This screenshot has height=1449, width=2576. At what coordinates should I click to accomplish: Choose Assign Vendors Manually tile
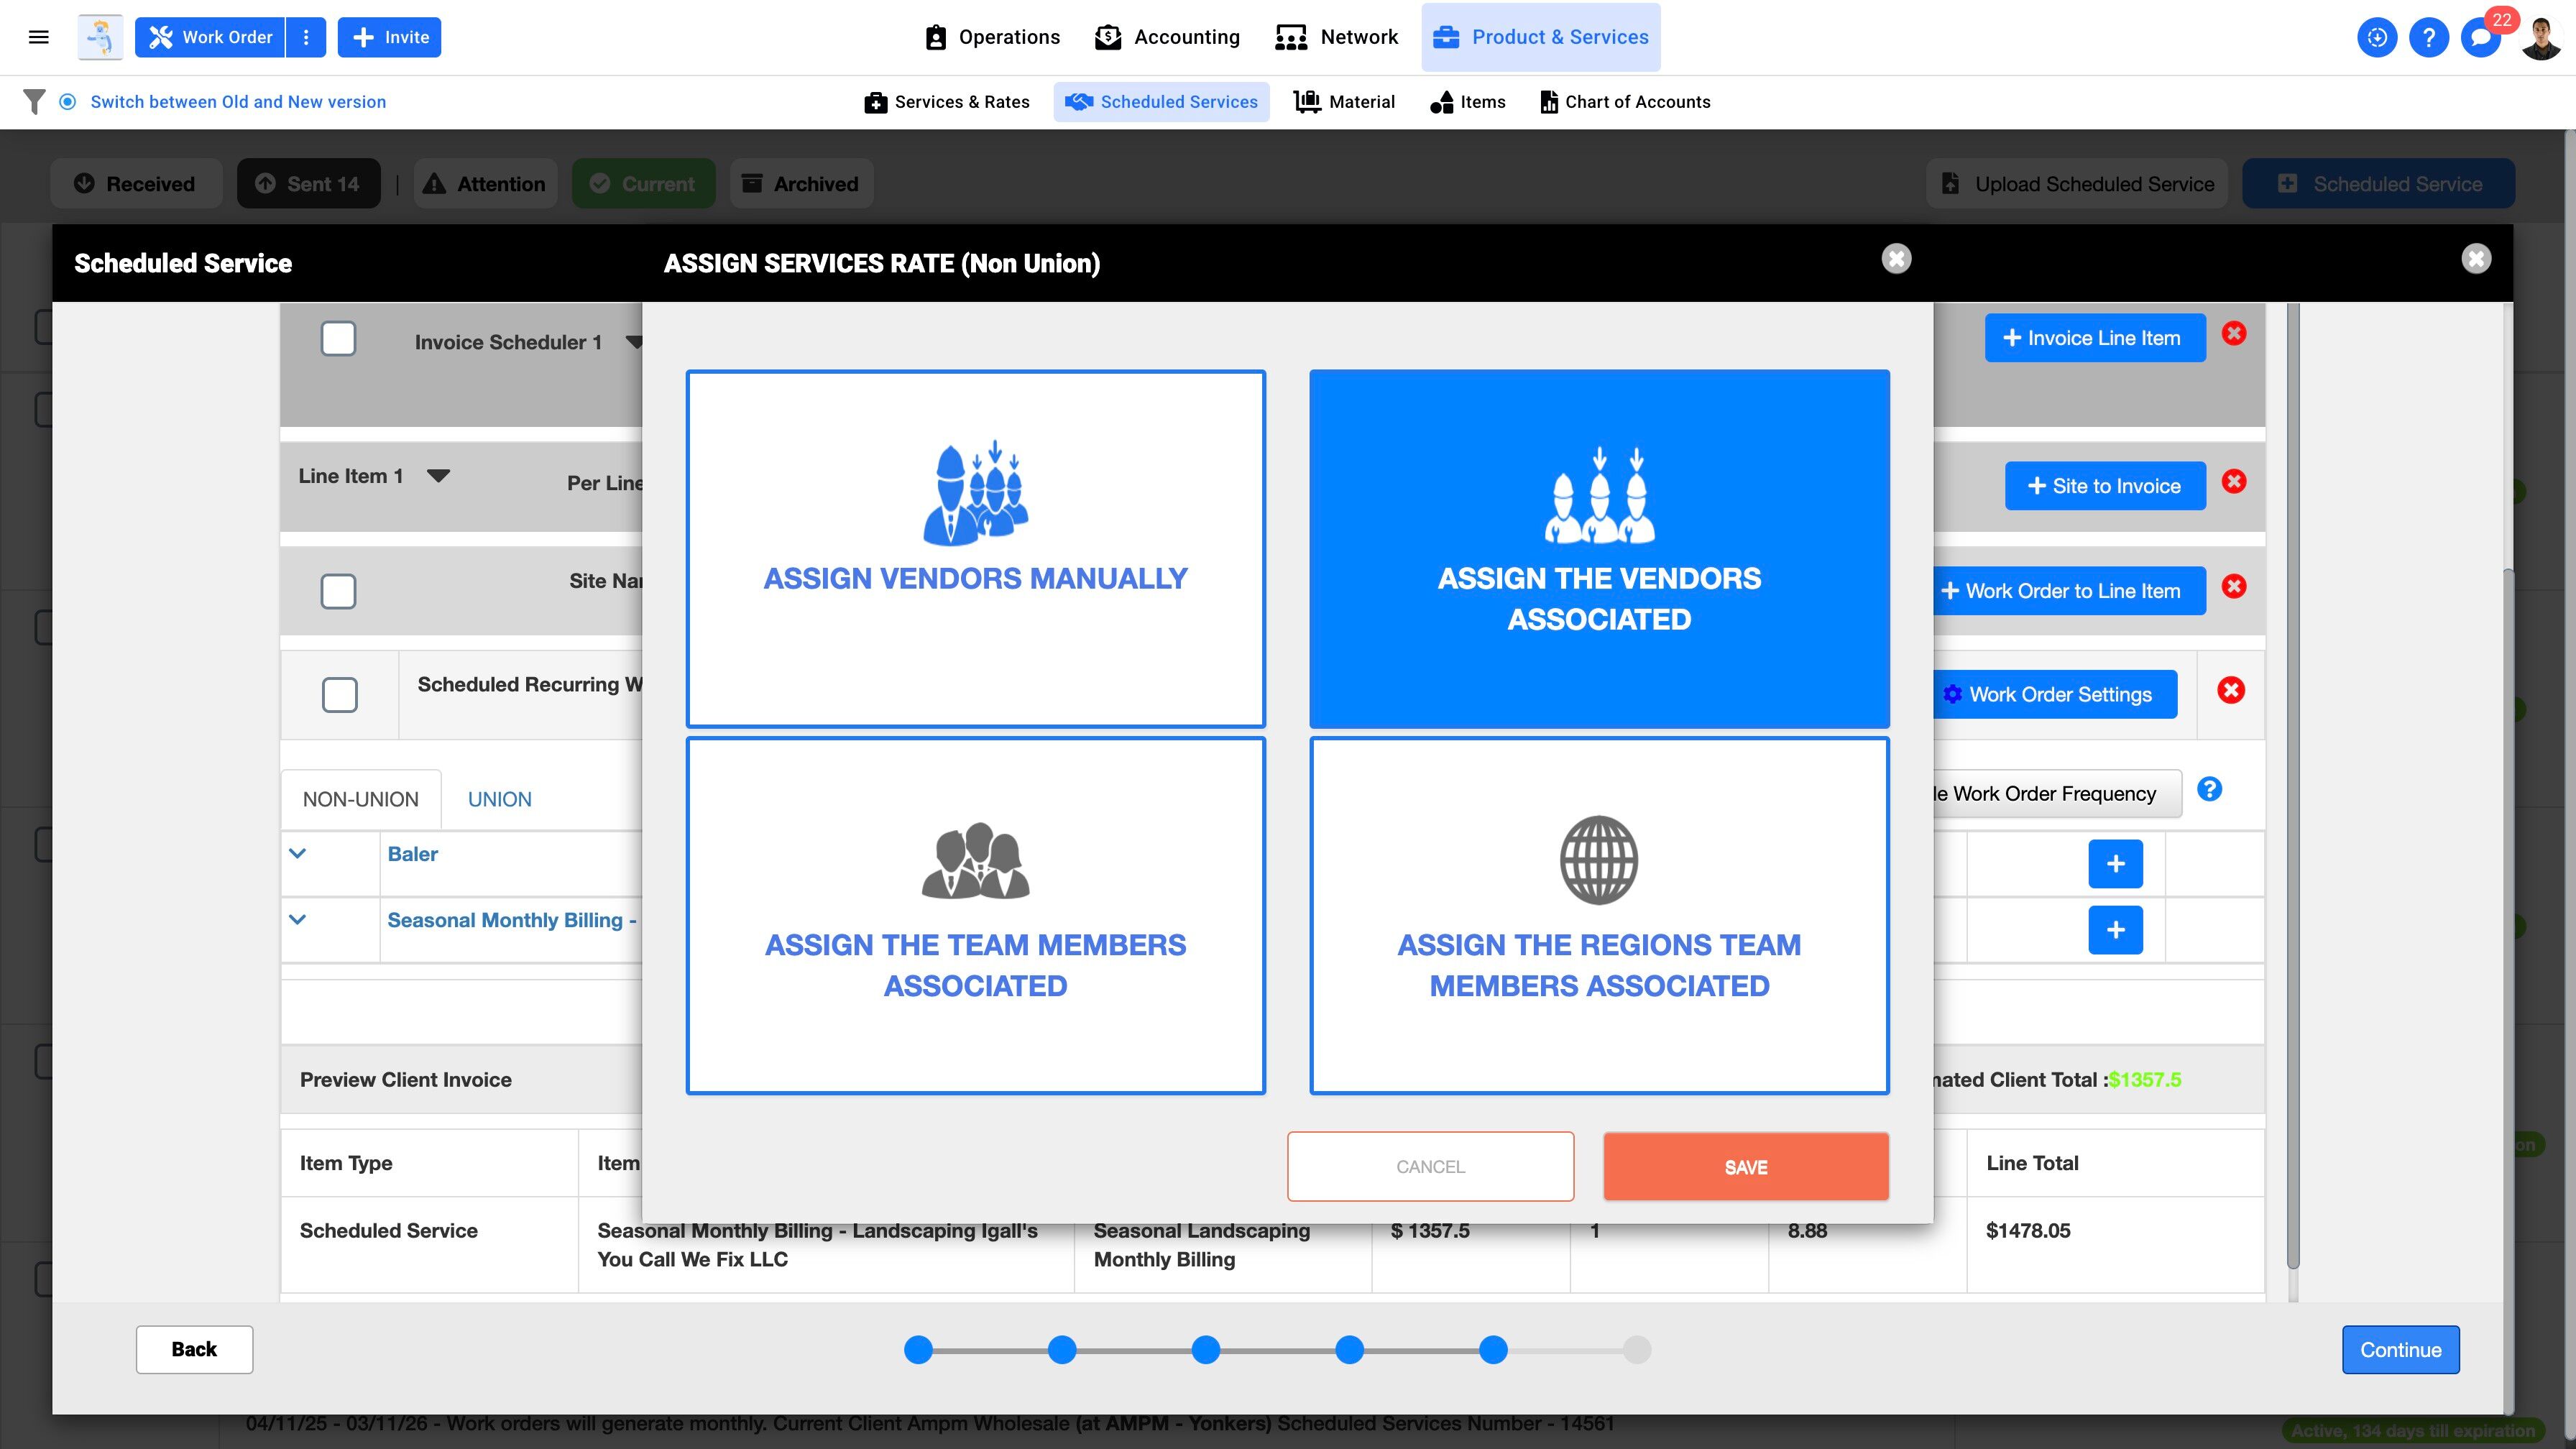click(975, 549)
